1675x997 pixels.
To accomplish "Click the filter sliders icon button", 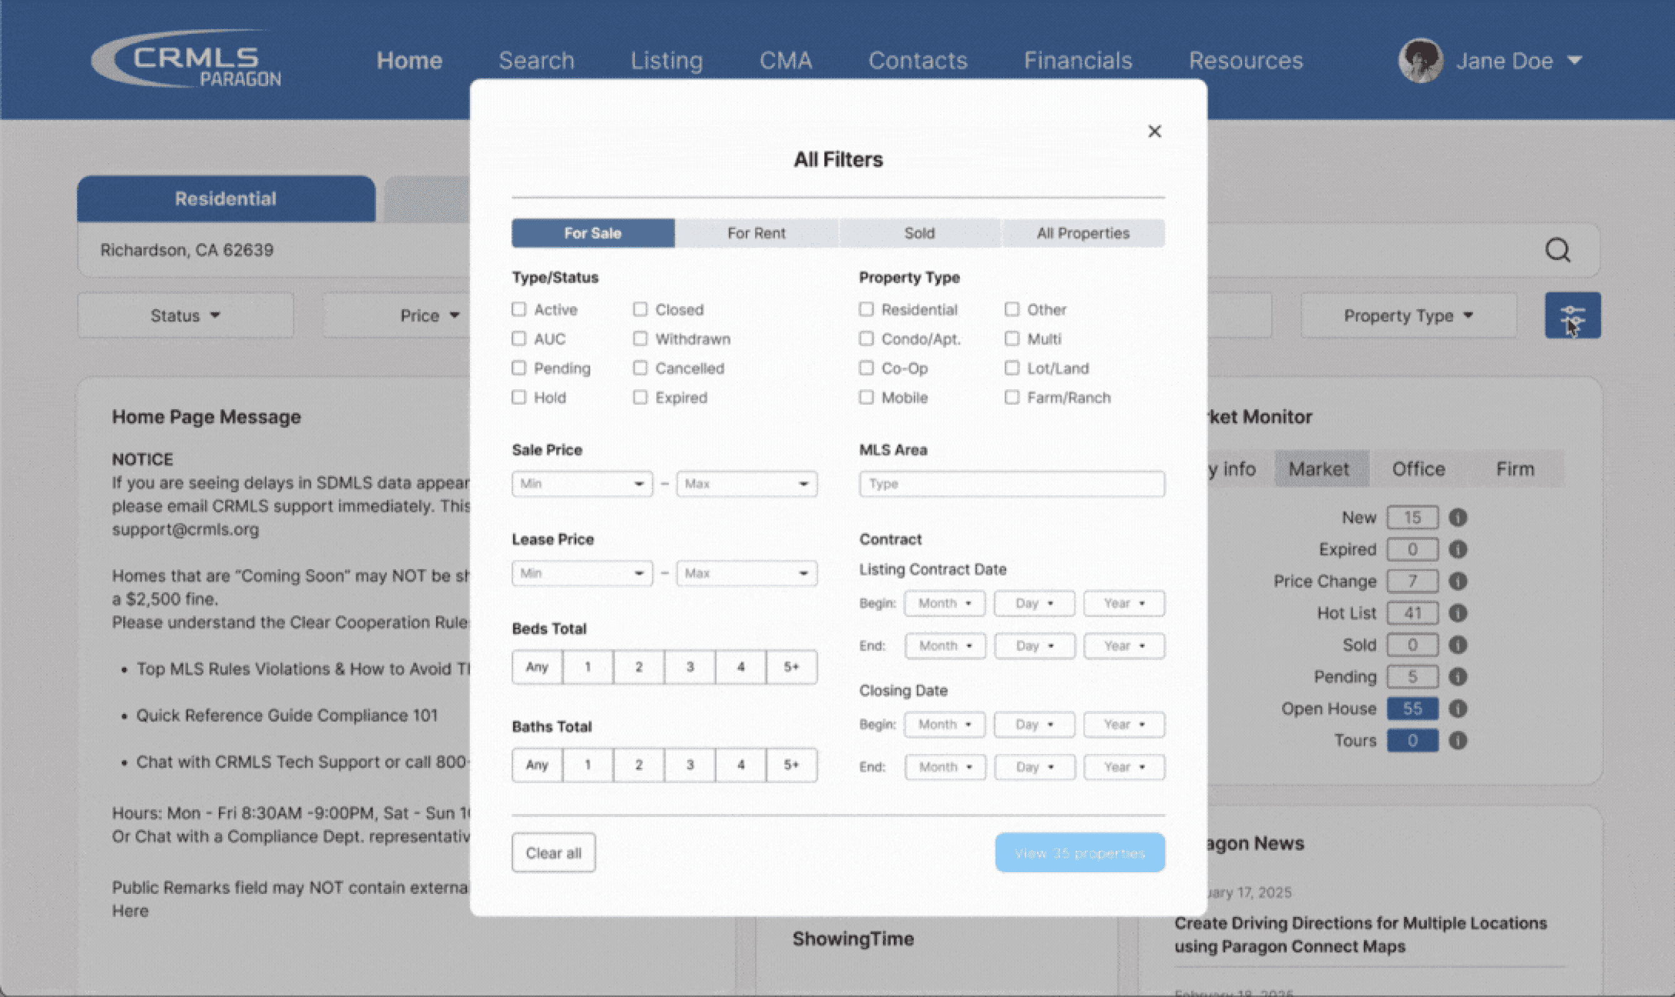I will click(x=1572, y=315).
